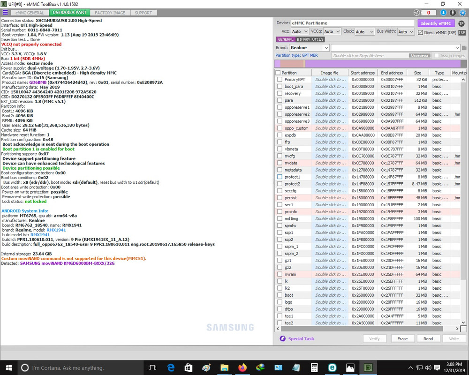Click the network globe icon in the top bar
This screenshot has height=375, width=469.
(x=416, y=13)
